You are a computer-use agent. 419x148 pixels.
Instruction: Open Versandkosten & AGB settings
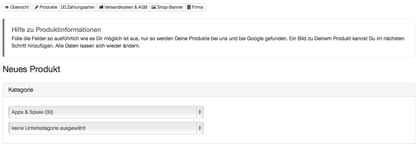(x=123, y=7)
